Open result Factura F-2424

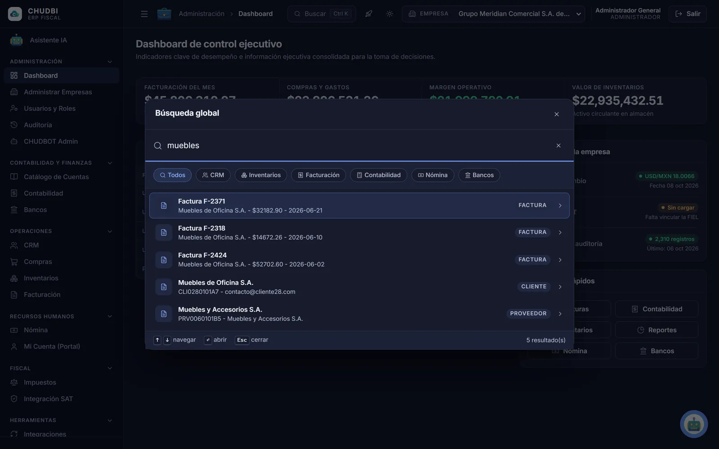pos(359,260)
